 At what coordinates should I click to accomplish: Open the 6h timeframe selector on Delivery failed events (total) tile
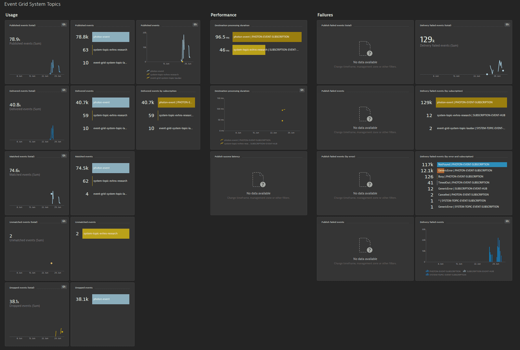tap(507, 24)
